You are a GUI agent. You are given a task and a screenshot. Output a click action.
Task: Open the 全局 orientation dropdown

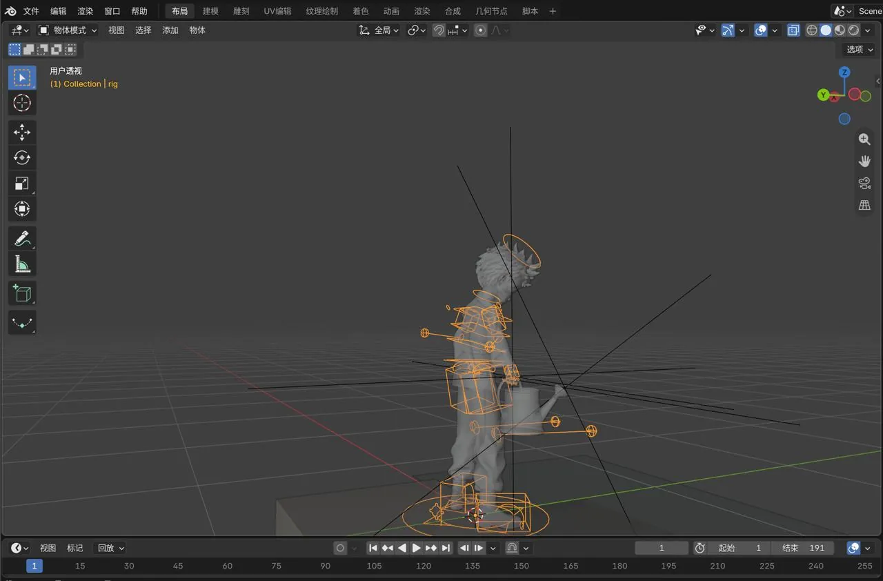pyautogui.click(x=379, y=30)
